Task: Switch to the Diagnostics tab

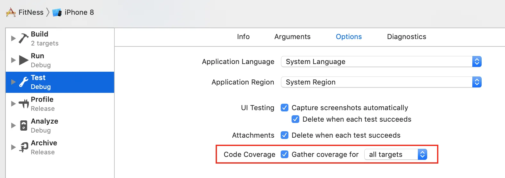Action: (x=406, y=37)
